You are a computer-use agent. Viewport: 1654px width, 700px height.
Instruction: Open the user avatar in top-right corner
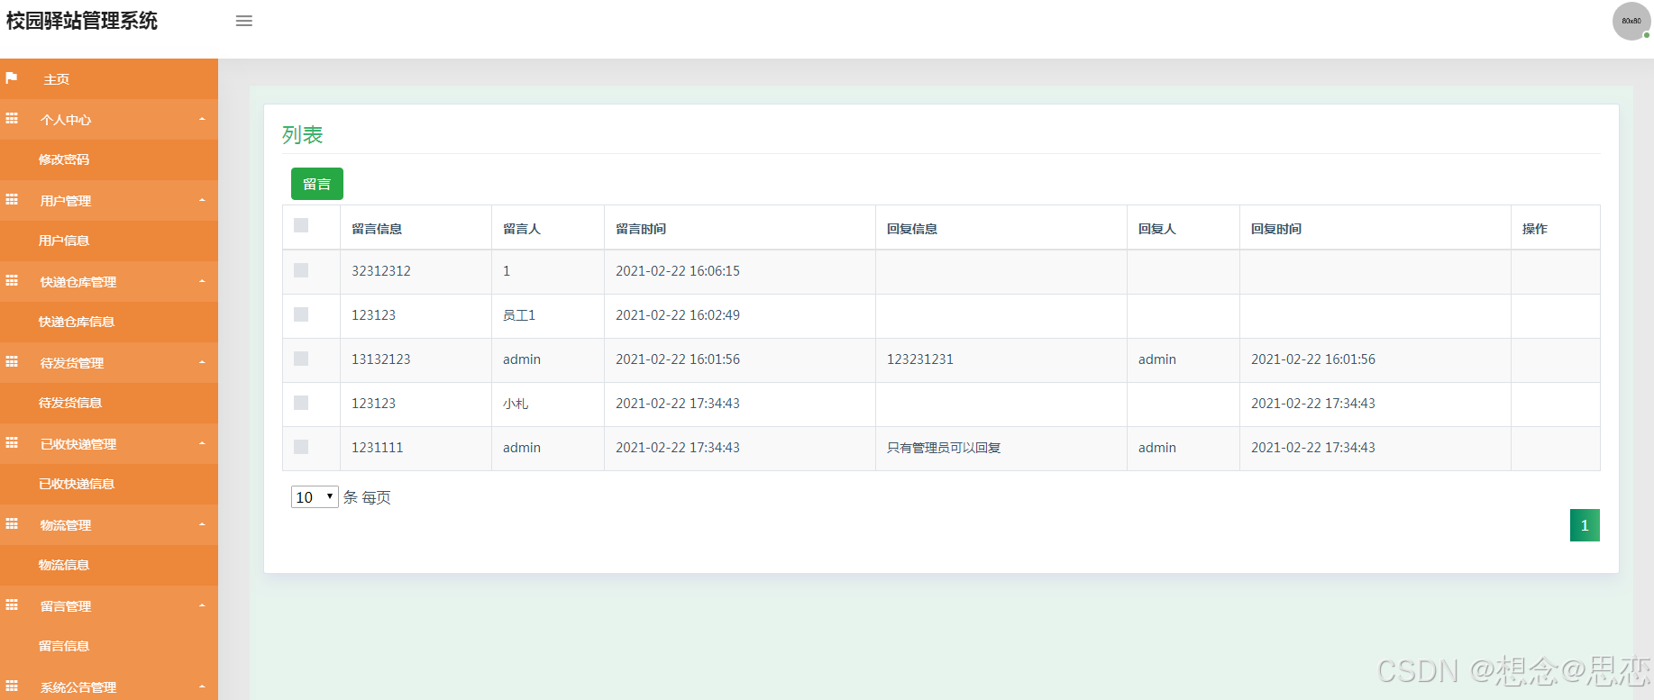(x=1631, y=21)
